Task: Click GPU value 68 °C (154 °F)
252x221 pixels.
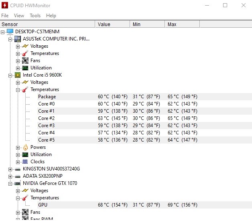Action: [x=113, y=205]
